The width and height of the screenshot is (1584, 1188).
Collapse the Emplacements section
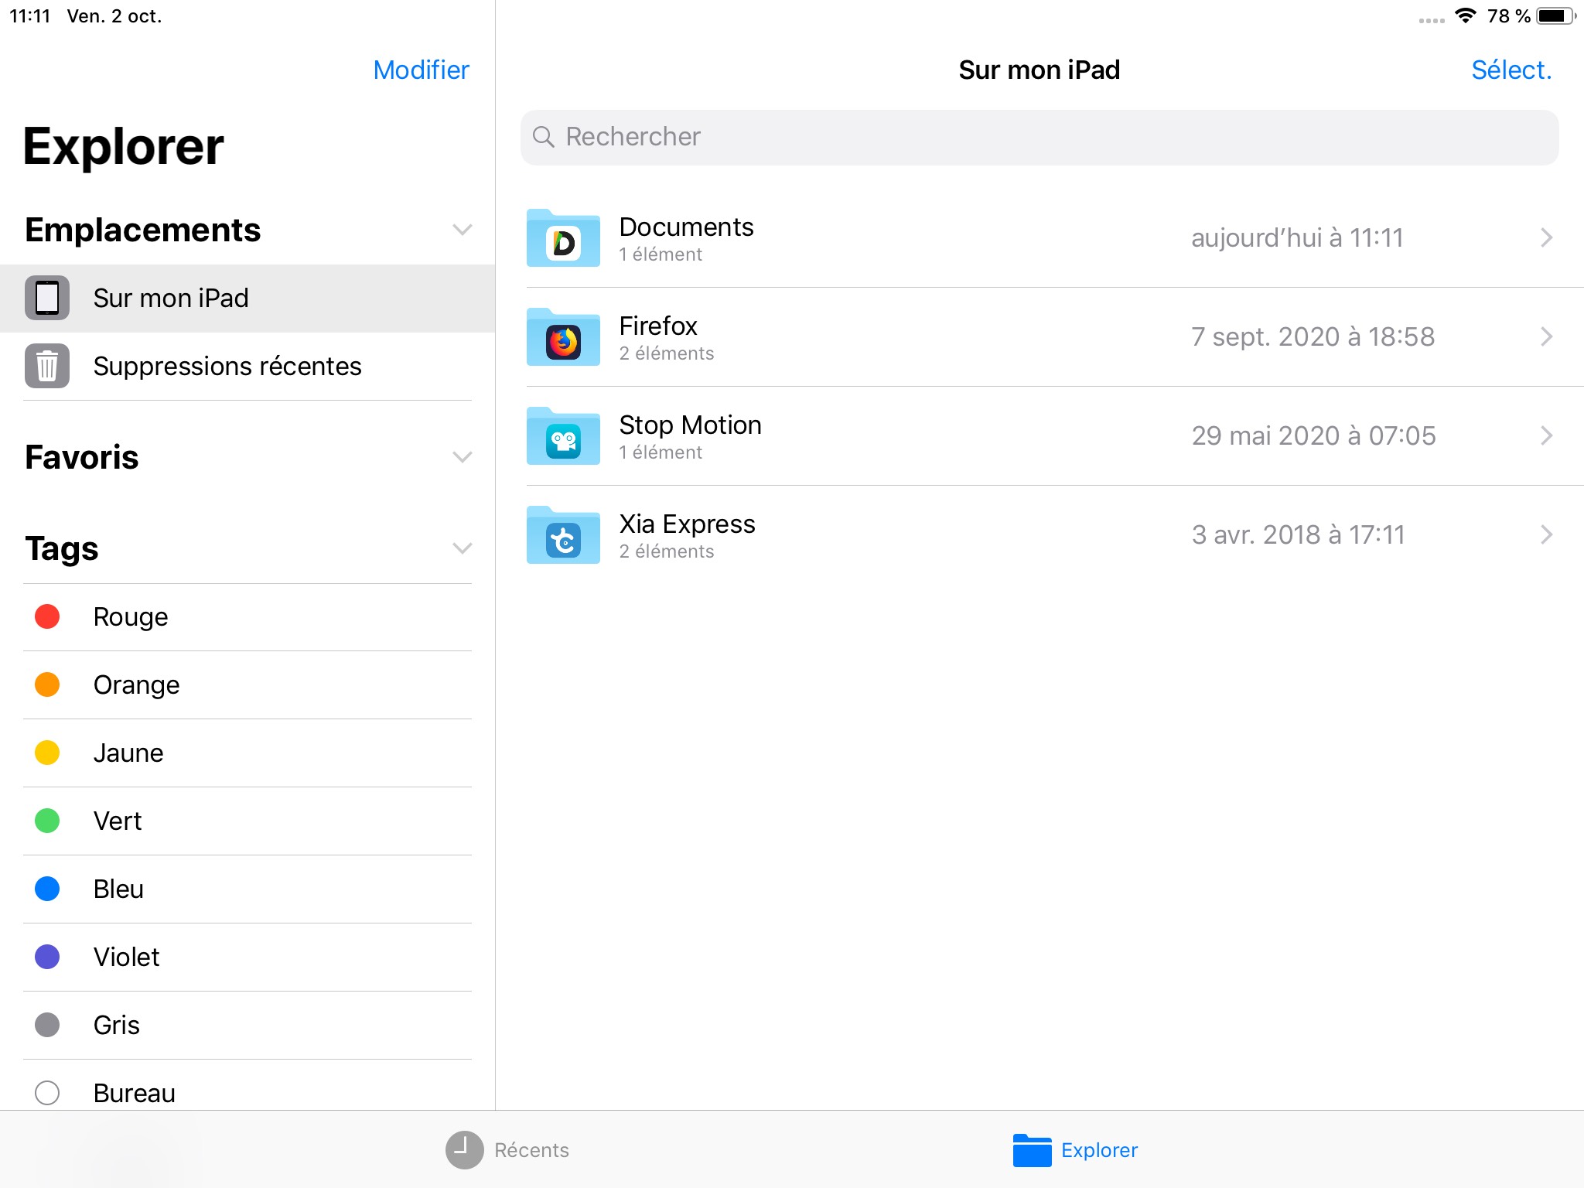click(x=462, y=230)
